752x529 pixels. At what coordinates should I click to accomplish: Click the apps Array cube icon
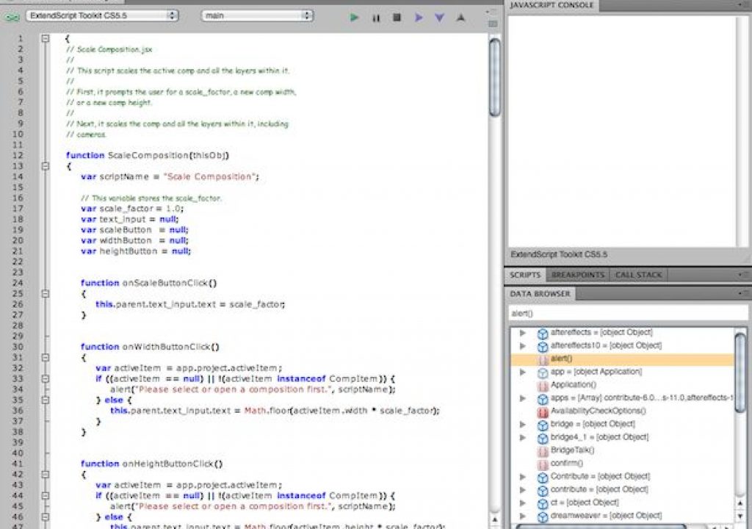point(543,398)
